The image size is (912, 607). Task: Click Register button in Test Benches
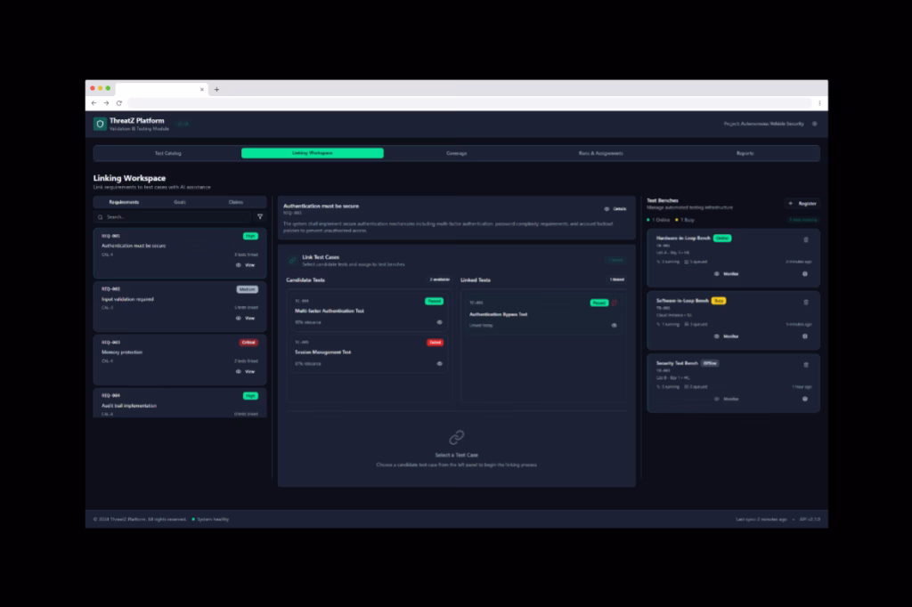click(x=802, y=204)
